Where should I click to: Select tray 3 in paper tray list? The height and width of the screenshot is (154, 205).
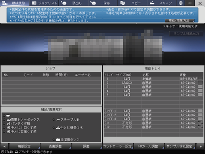tap(153, 87)
